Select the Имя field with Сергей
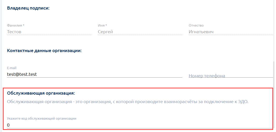 click(140, 32)
